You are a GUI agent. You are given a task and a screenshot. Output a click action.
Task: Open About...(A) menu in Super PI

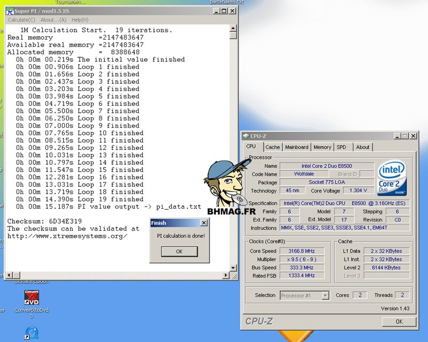tap(53, 20)
